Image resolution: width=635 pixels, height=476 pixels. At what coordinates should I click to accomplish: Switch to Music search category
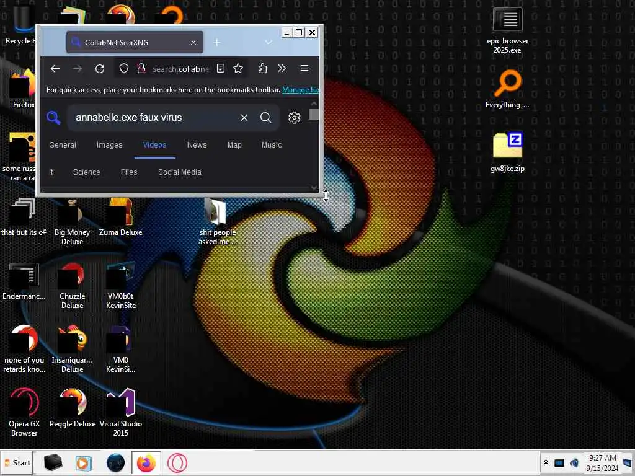coord(272,145)
